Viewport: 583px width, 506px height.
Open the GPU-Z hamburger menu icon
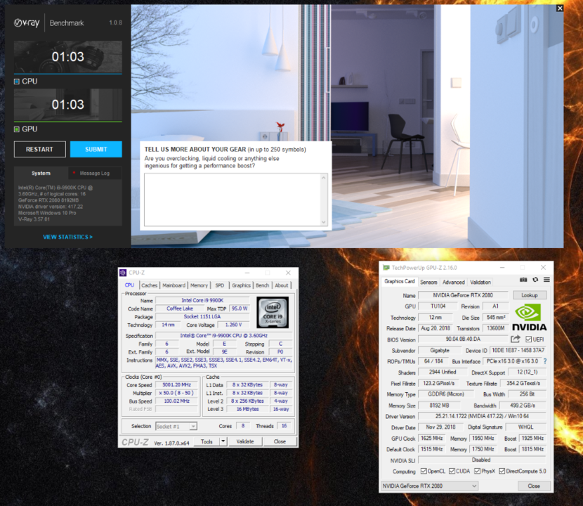[x=546, y=280]
